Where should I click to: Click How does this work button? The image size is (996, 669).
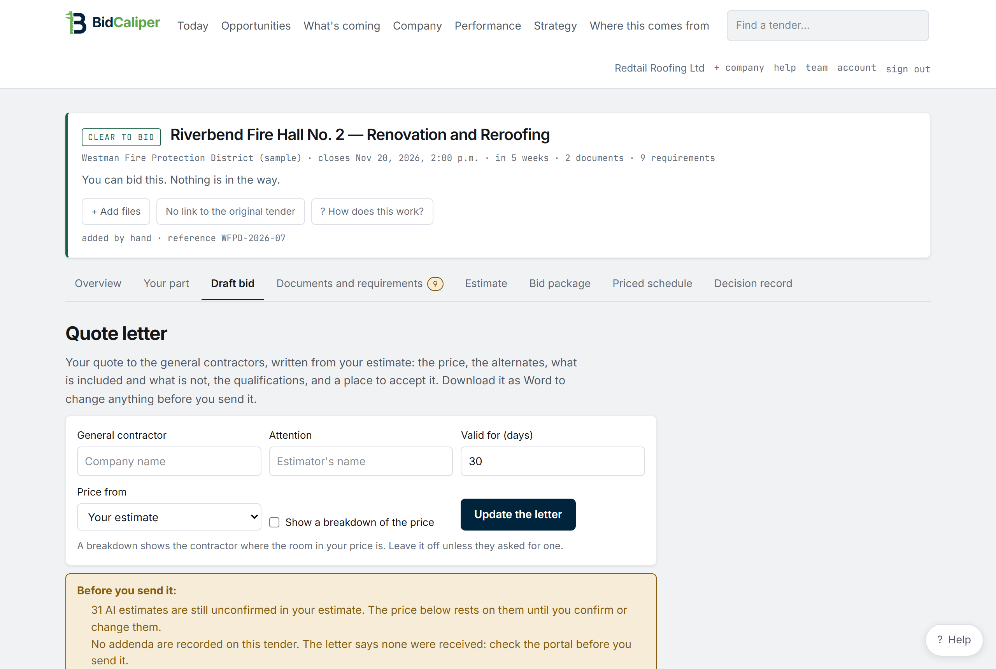372,211
